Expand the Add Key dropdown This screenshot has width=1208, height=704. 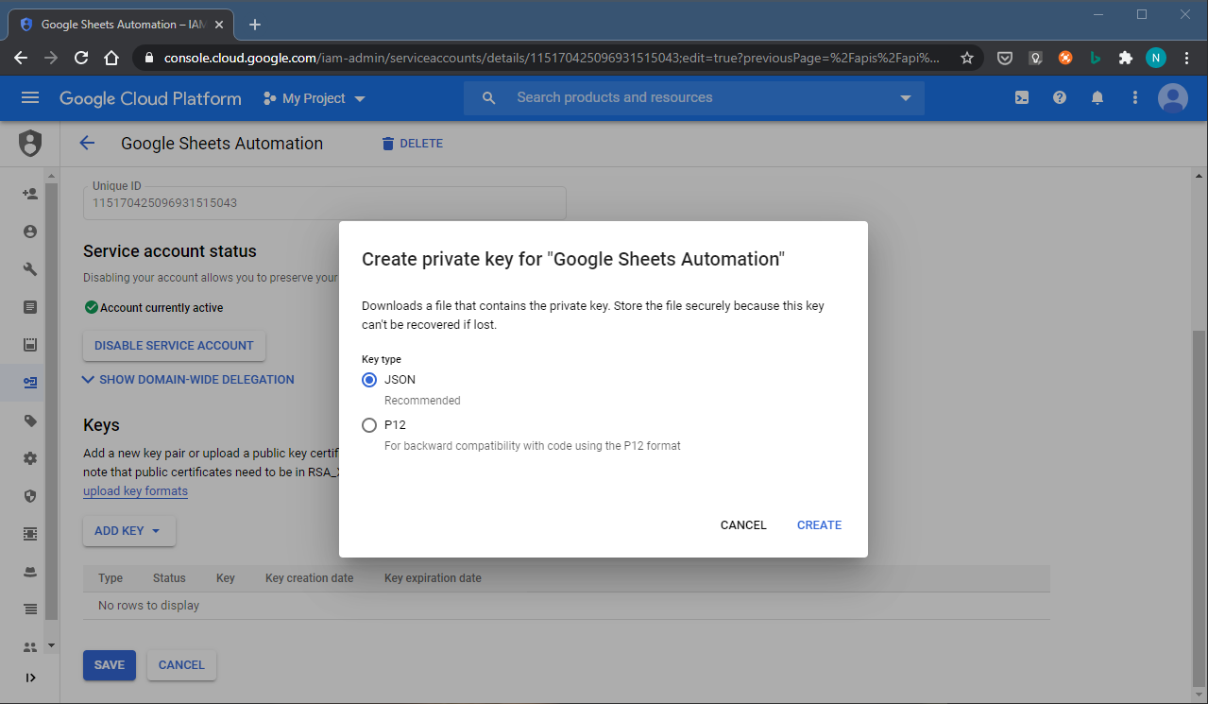point(128,531)
